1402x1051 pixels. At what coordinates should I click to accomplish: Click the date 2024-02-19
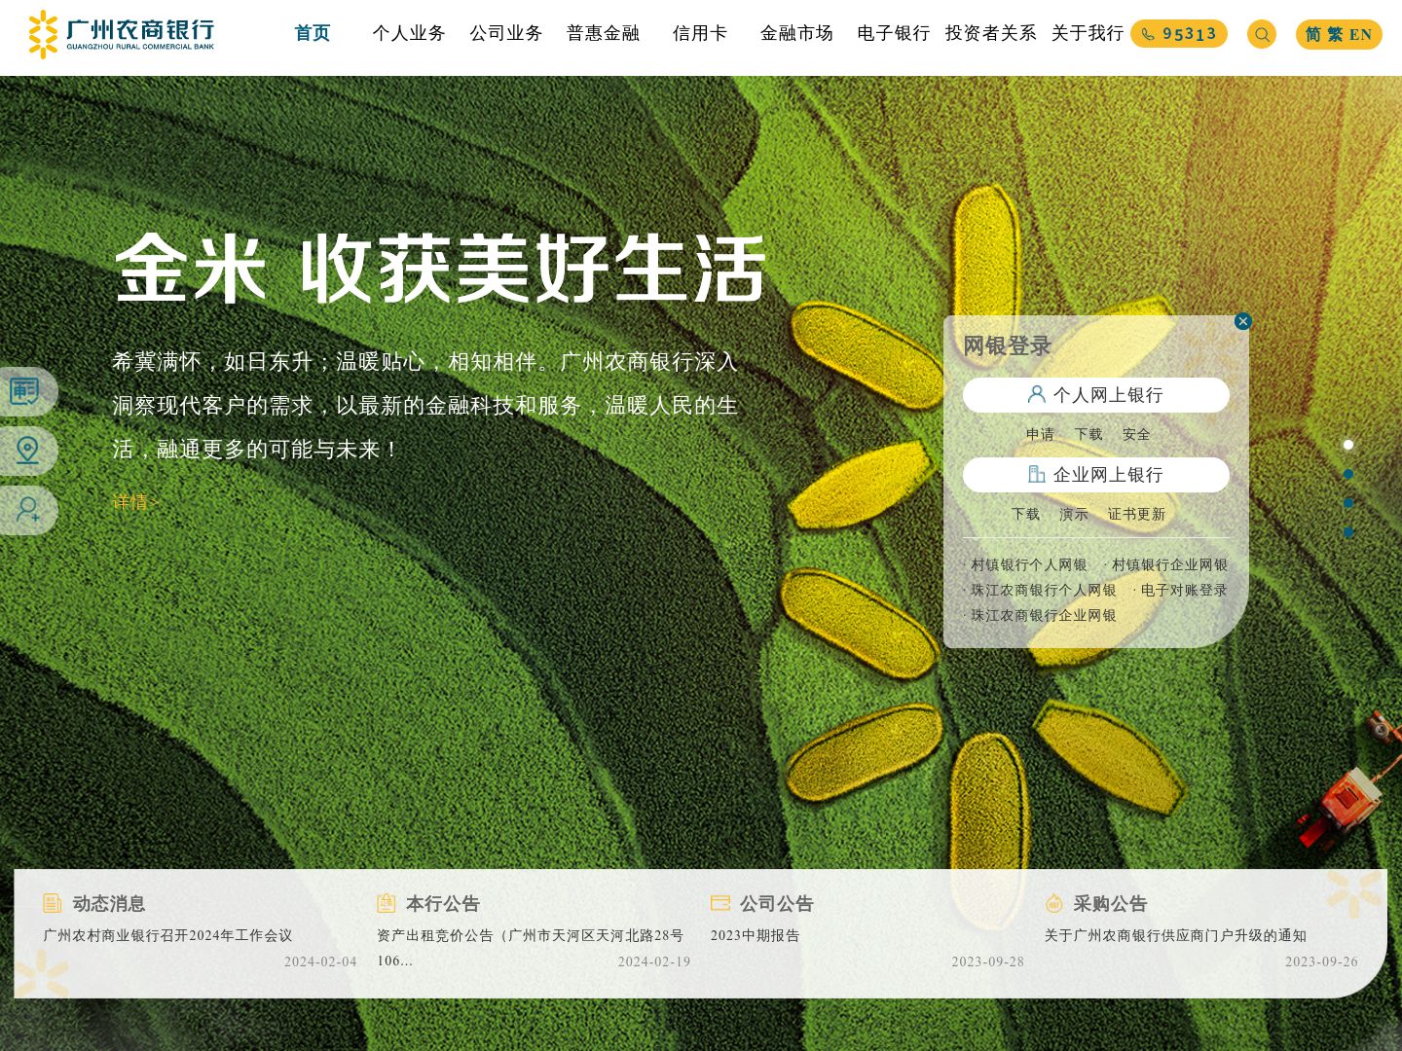[654, 961]
